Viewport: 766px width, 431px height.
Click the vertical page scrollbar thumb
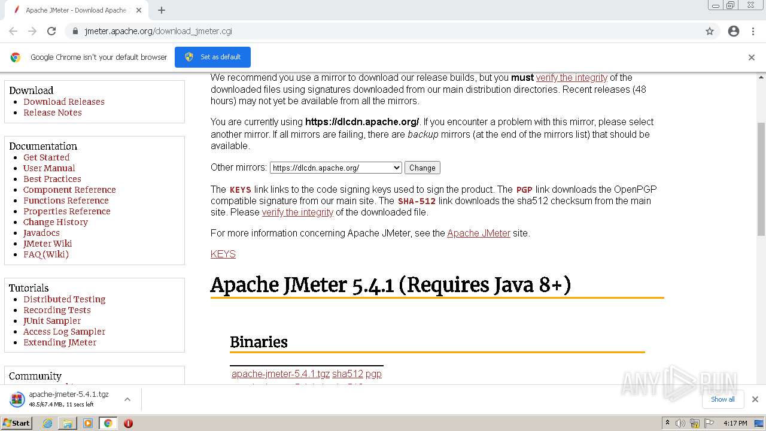tap(761, 178)
